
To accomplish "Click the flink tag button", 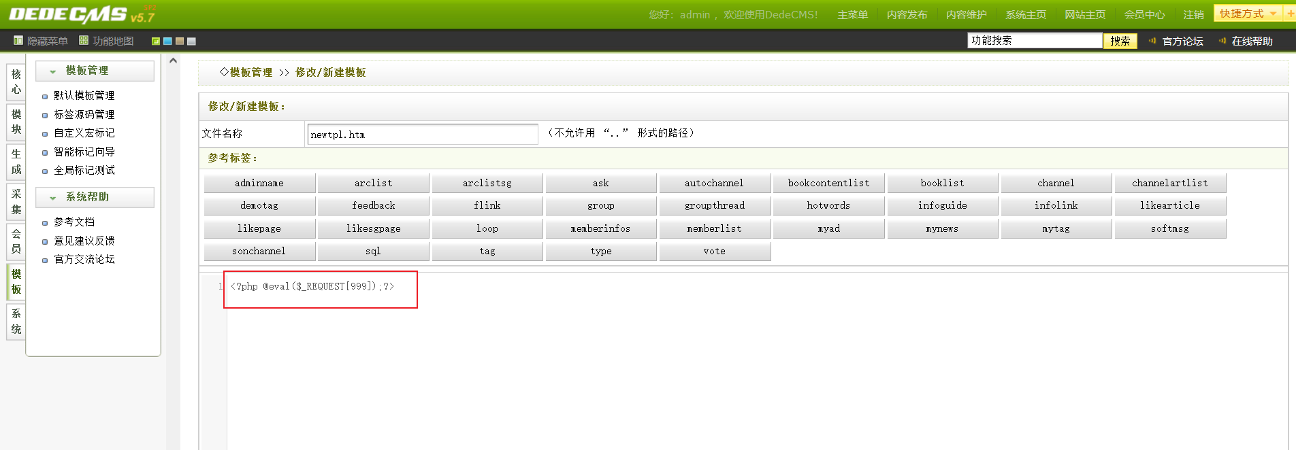I will [487, 205].
